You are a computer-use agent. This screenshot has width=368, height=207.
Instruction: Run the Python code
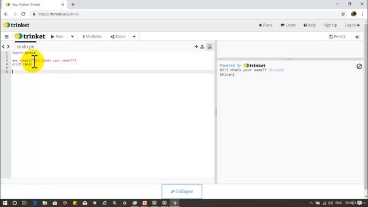click(x=57, y=36)
